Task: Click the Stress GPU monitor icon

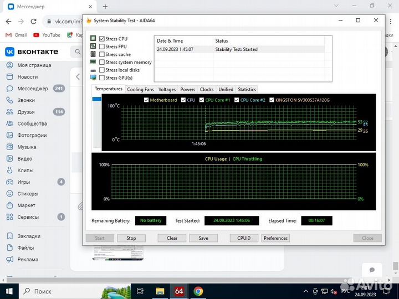Action: (93, 78)
